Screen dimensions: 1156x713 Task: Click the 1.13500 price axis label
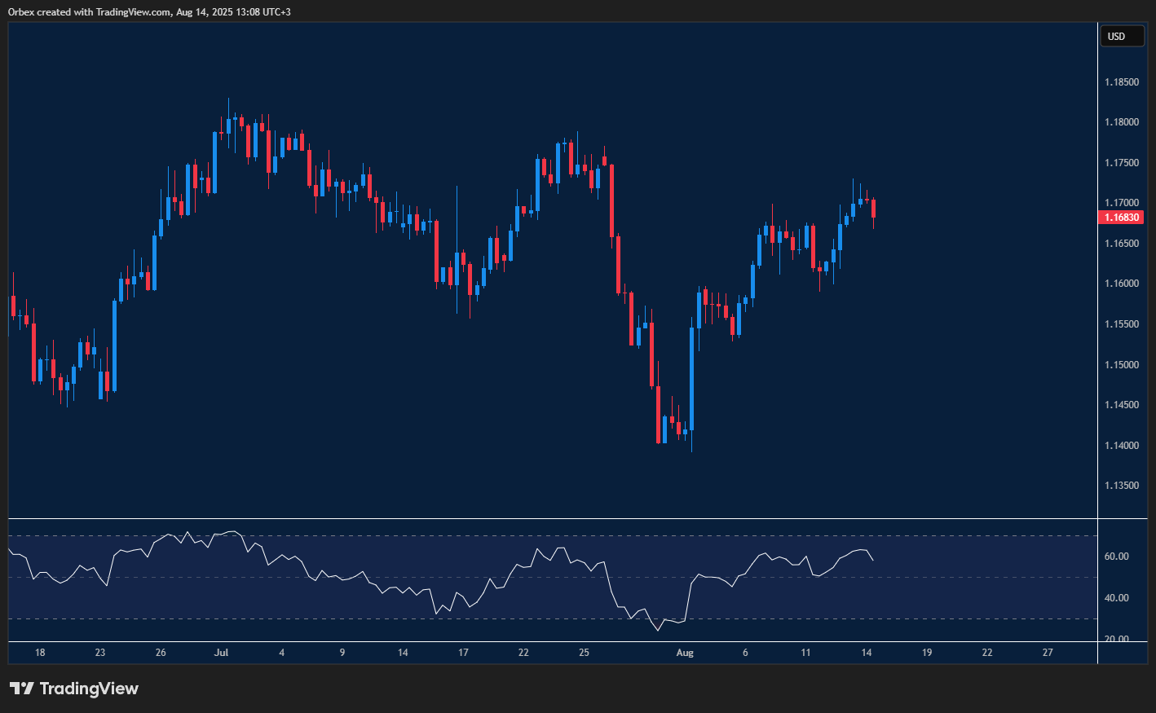tap(1121, 486)
